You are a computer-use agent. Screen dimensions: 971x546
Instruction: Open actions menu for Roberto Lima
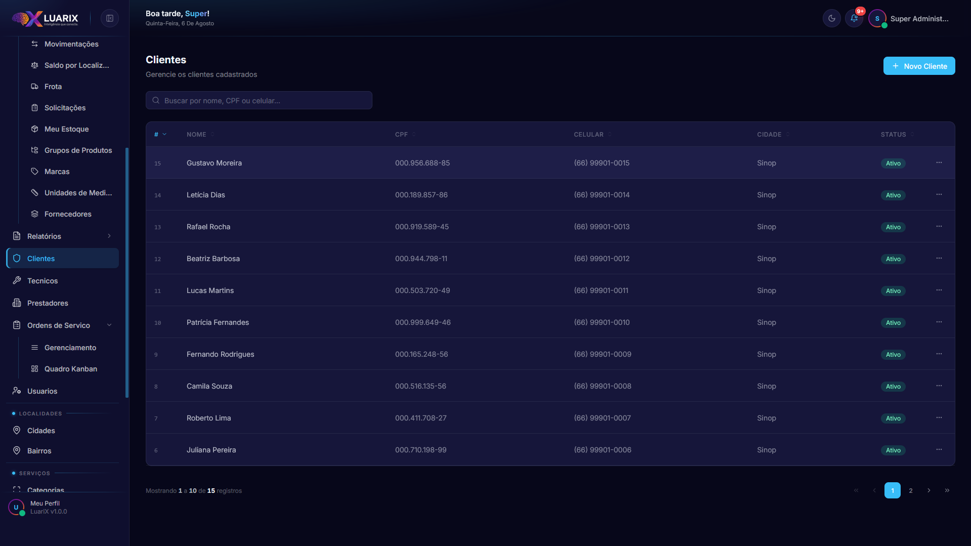(x=939, y=418)
